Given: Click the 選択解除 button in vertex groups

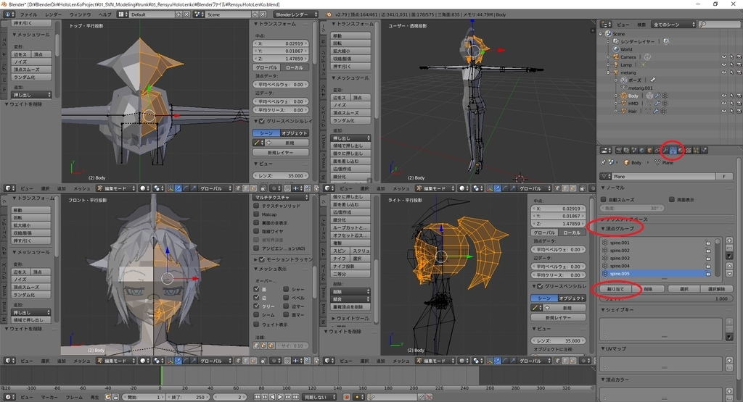Looking at the screenshot, I should (716, 289).
